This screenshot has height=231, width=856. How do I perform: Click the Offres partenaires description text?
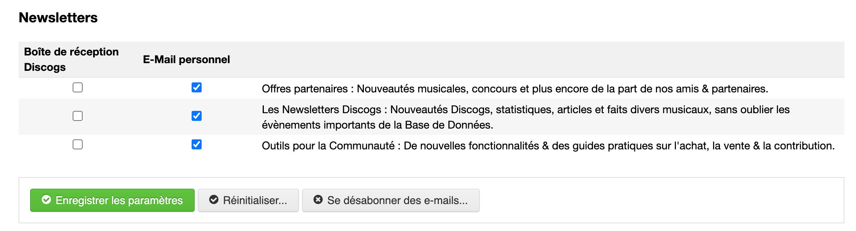pyautogui.click(x=515, y=89)
